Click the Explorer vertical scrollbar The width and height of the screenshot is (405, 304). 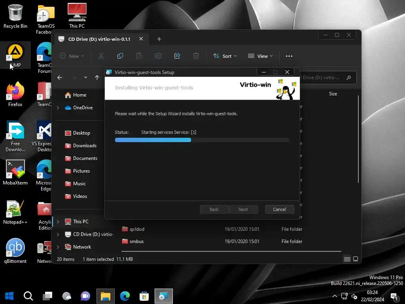pos(358,140)
